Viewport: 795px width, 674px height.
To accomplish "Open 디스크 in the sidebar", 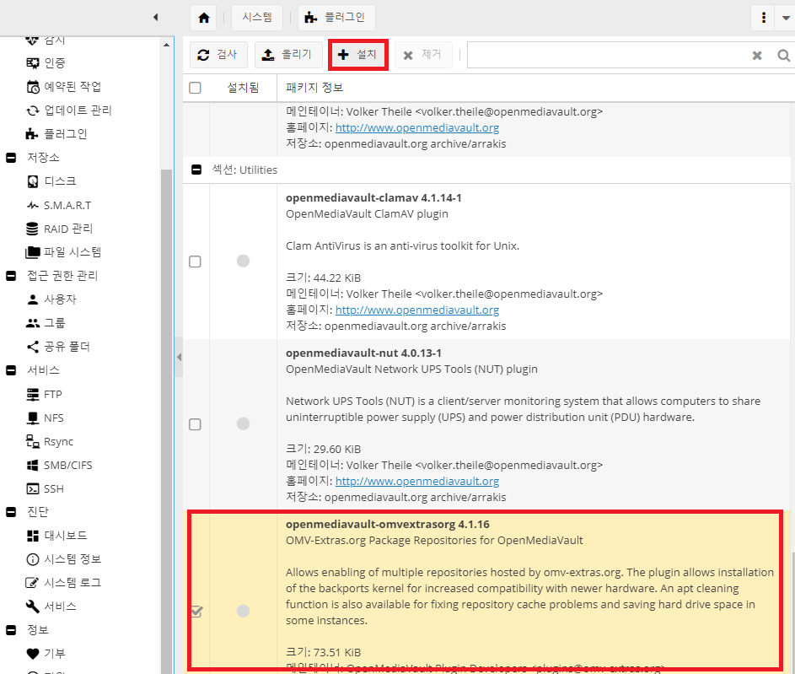I will (x=51, y=181).
